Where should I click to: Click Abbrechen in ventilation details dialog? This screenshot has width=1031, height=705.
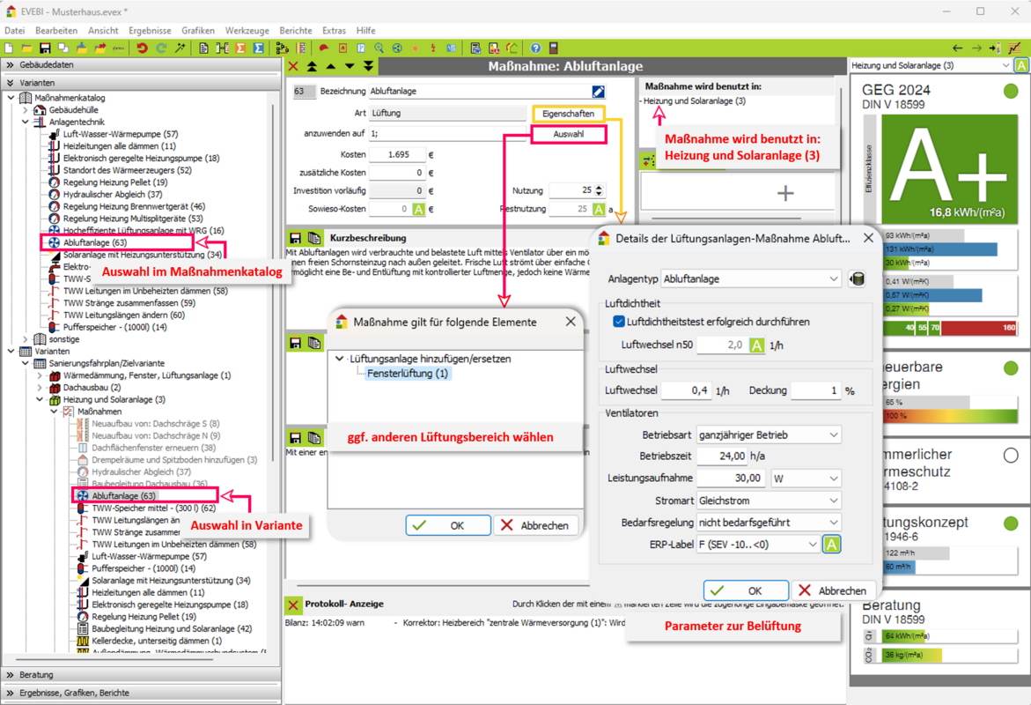click(x=832, y=590)
